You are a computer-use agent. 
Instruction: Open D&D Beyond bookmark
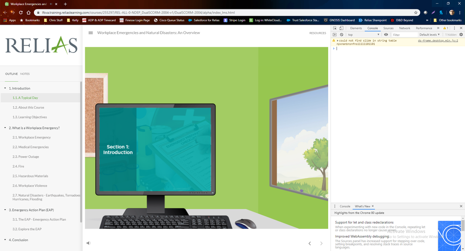tap(402, 20)
